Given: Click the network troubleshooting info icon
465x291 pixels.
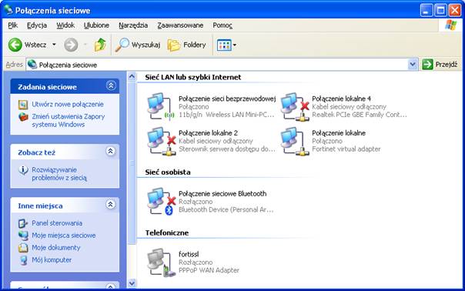Looking at the screenshot, I should pyautogui.click(x=23, y=170).
